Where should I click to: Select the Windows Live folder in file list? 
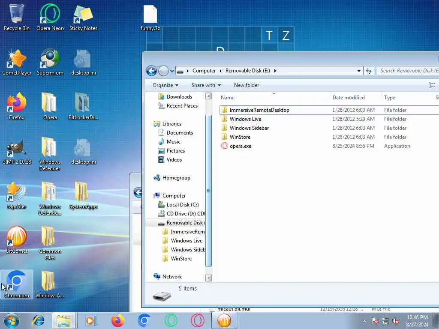click(245, 119)
